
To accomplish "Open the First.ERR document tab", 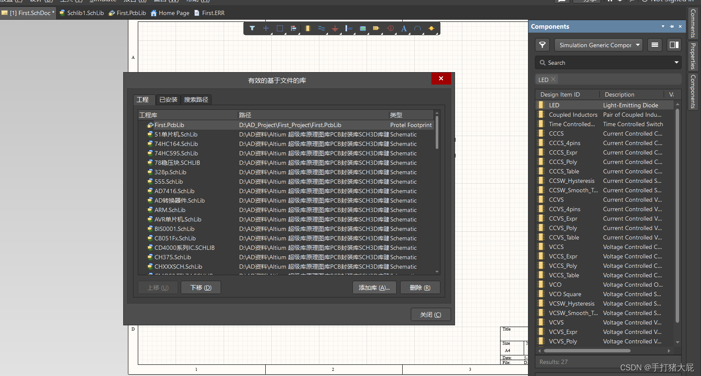I will (209, 13).
